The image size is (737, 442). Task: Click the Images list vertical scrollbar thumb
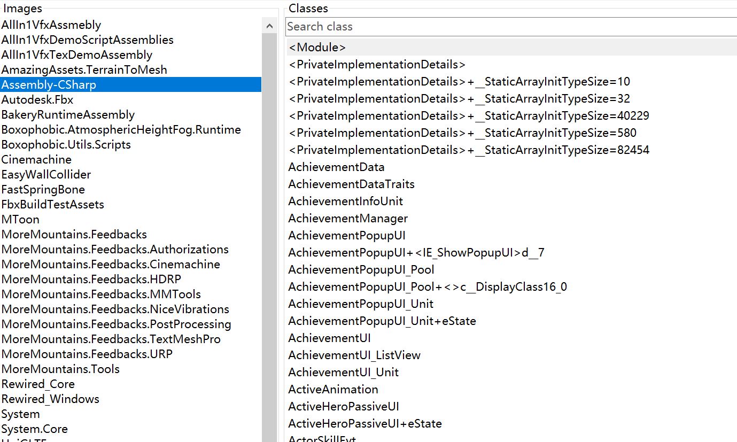click(x=269, y=238)
